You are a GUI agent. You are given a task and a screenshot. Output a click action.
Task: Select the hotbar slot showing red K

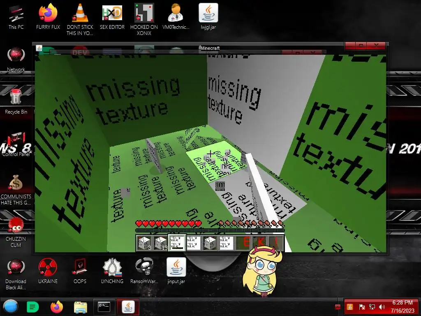click(x=259, y=243)
